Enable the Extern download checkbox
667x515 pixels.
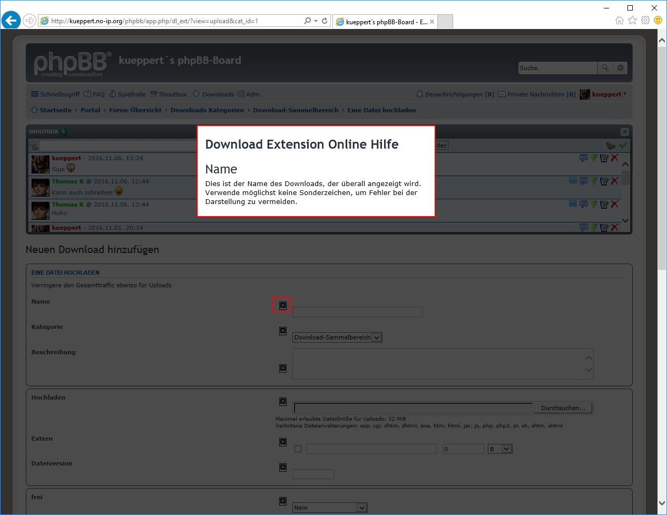(x=298, y=448)
